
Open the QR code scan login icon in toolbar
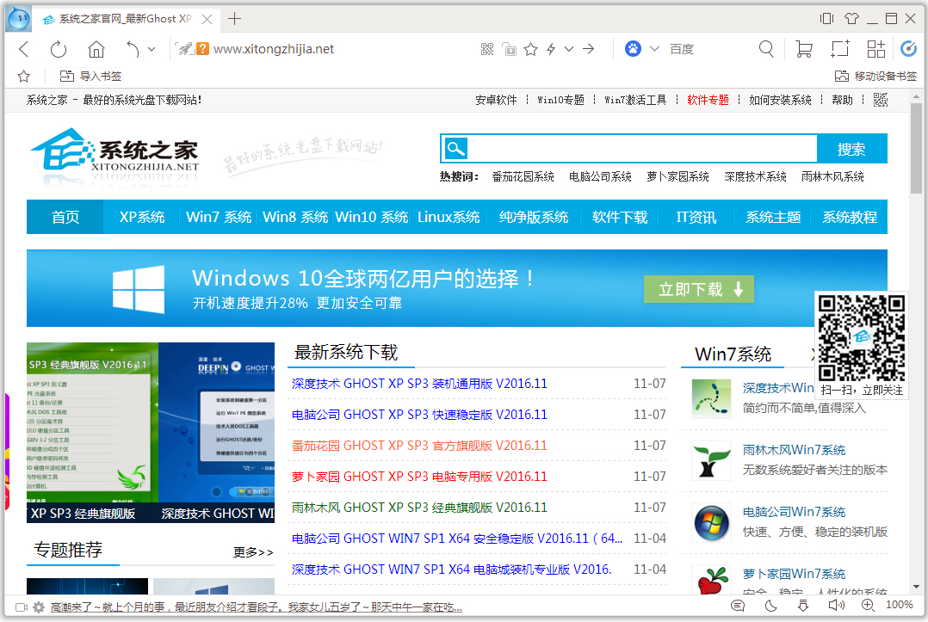(x=488, y=49)
